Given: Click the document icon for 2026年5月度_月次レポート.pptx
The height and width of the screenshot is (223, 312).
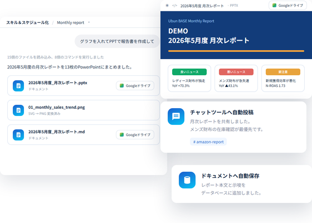Looking at the screenshot, I should pos(18,86).
